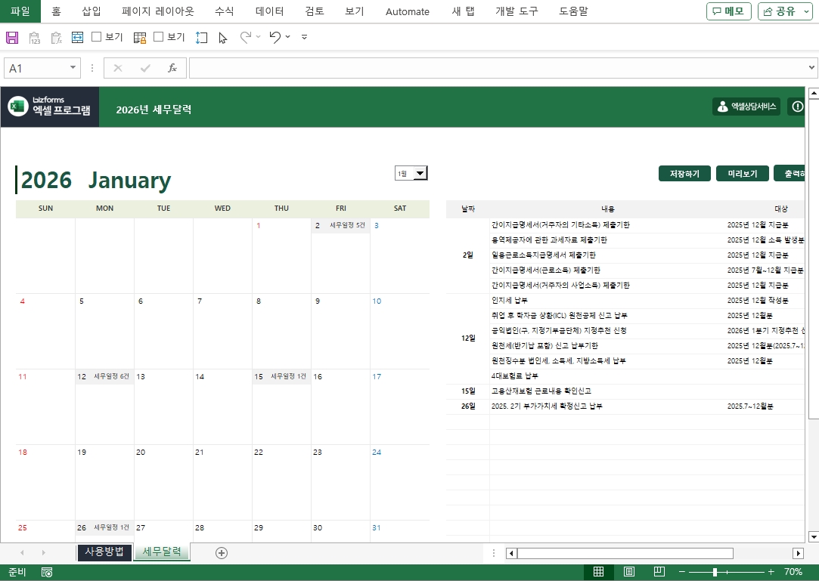Click the Insert Function fx icon

(x=172, y=68)
